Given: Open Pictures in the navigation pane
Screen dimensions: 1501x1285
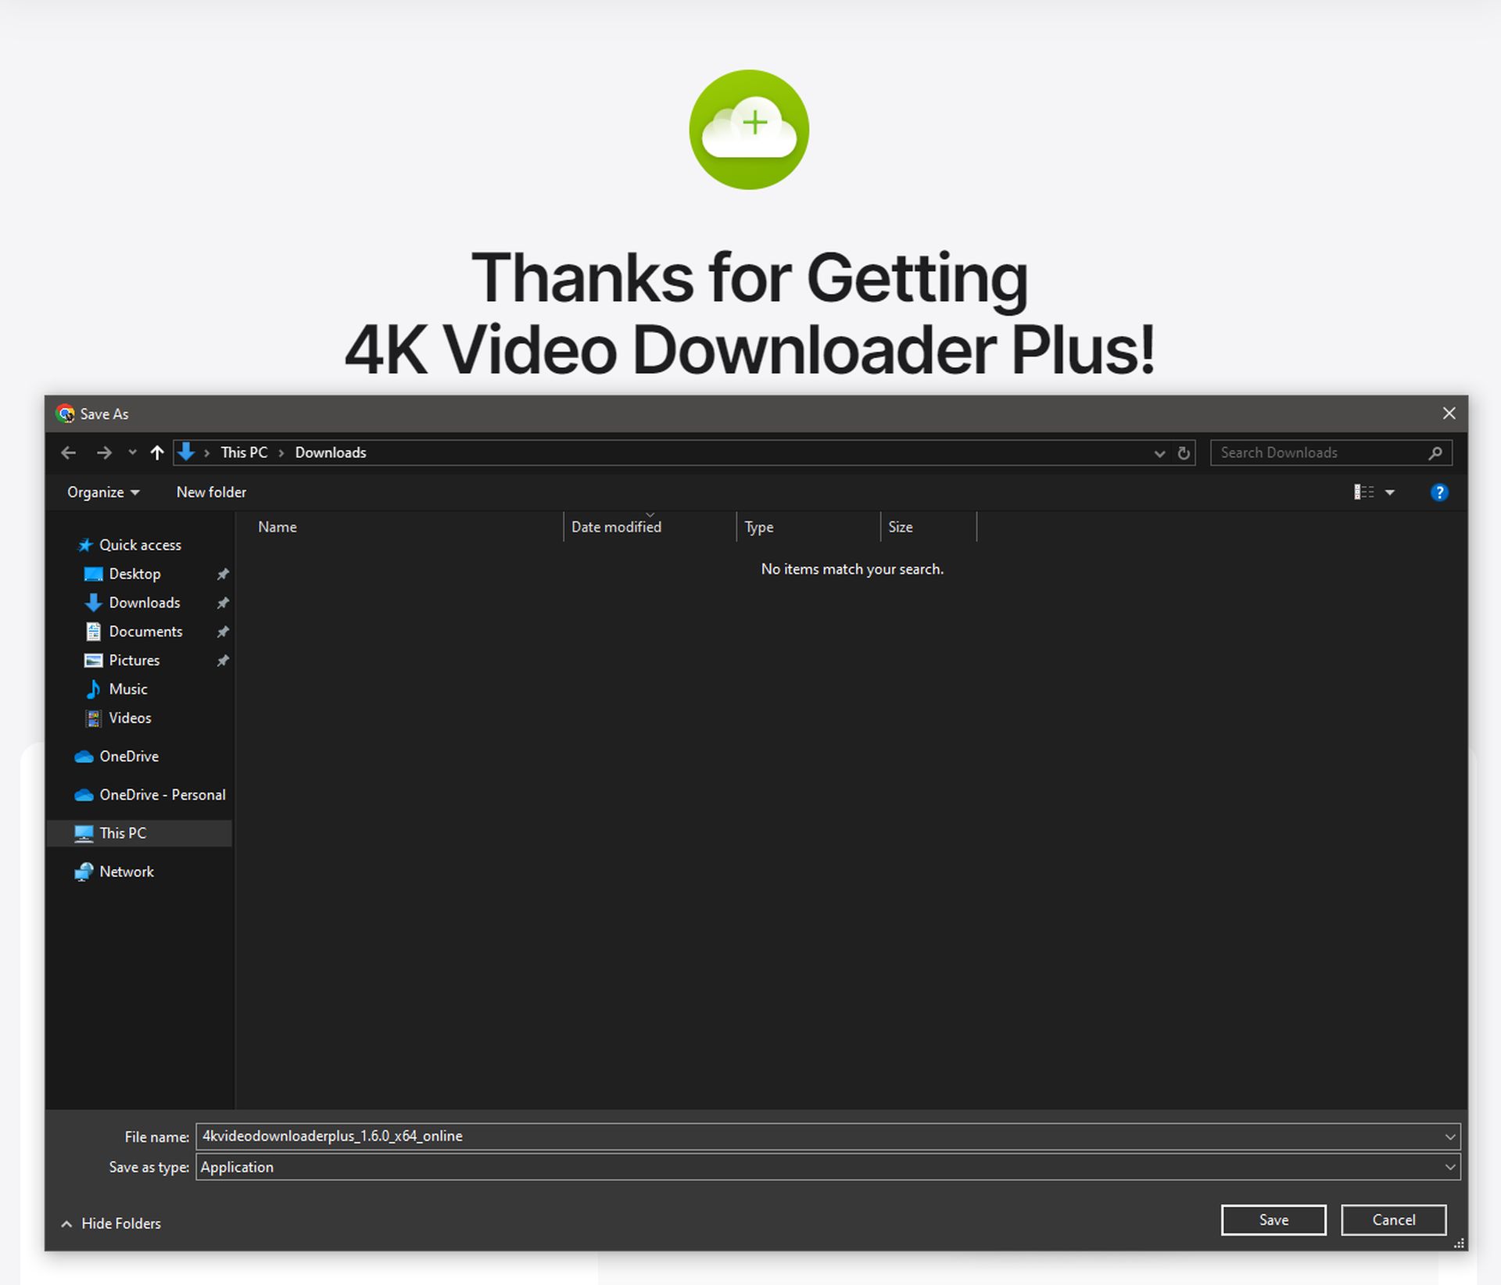Looking at the screenshot, I should (x=134, y=660).
